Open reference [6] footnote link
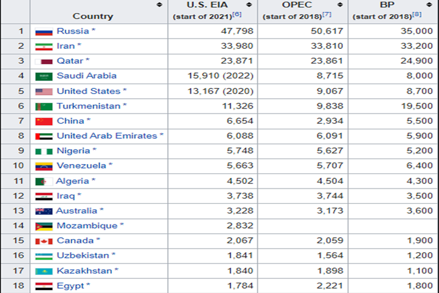Image resolution: width=439 pixels, height=293 pixels. pos(237,14)
